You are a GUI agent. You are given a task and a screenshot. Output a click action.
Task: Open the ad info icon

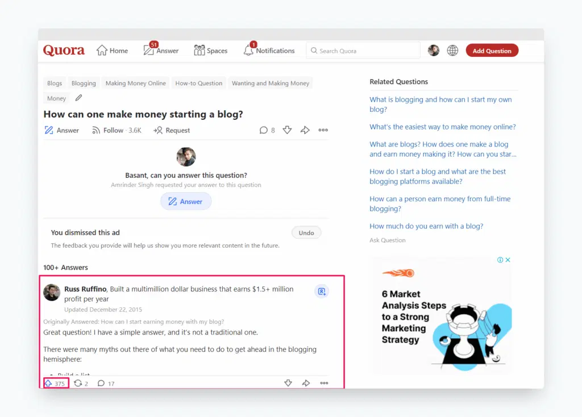pyautogui.click(x=500, y=260)
